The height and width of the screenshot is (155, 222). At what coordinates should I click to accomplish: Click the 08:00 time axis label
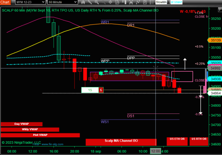click(x=12, y=151)
